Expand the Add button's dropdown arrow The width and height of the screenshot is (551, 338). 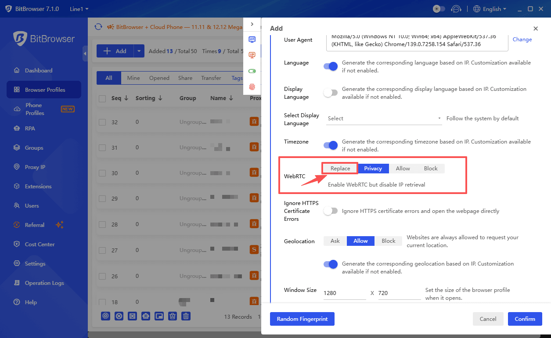139,50
